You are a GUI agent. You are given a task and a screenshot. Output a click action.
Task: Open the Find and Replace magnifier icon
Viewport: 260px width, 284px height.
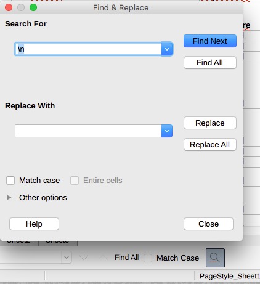[215, 258]
